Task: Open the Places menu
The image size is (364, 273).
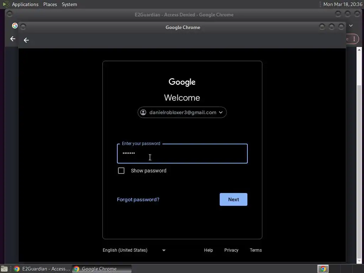Action: click(50, 4)
